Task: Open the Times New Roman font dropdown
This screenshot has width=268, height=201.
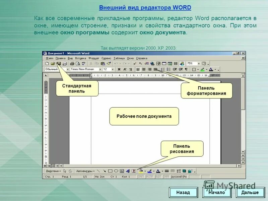Action: (x=100, y=69)
